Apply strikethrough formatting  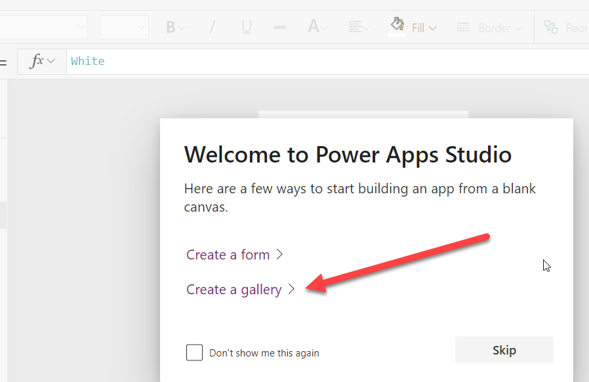point(280,27)
